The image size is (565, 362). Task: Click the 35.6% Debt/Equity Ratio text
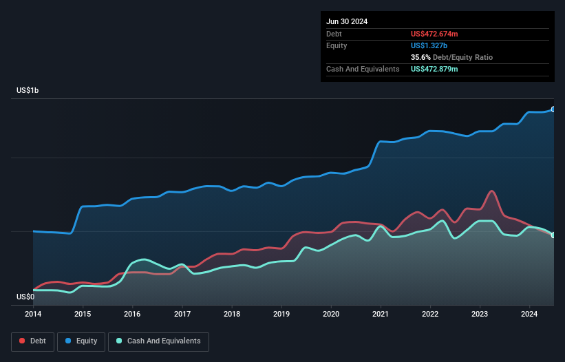(x=451, y=57)
